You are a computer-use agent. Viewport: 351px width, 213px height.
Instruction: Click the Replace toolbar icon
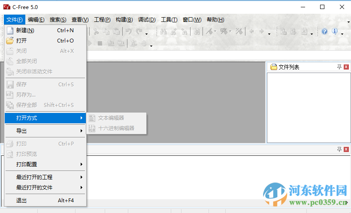click(x=197, y=32)
